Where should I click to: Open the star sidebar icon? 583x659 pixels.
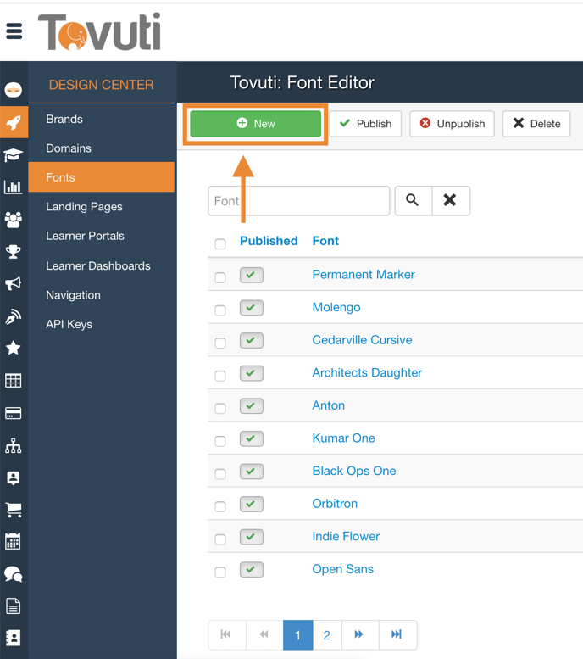coord(14,348)
